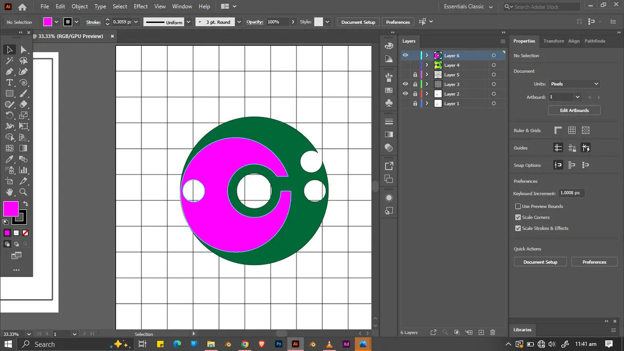
Task: Open the zoom level dropdown
Action: click(29, 334)
